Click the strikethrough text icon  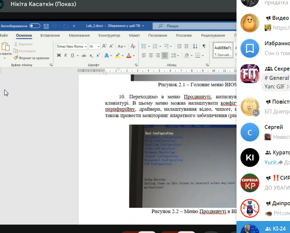84,55
